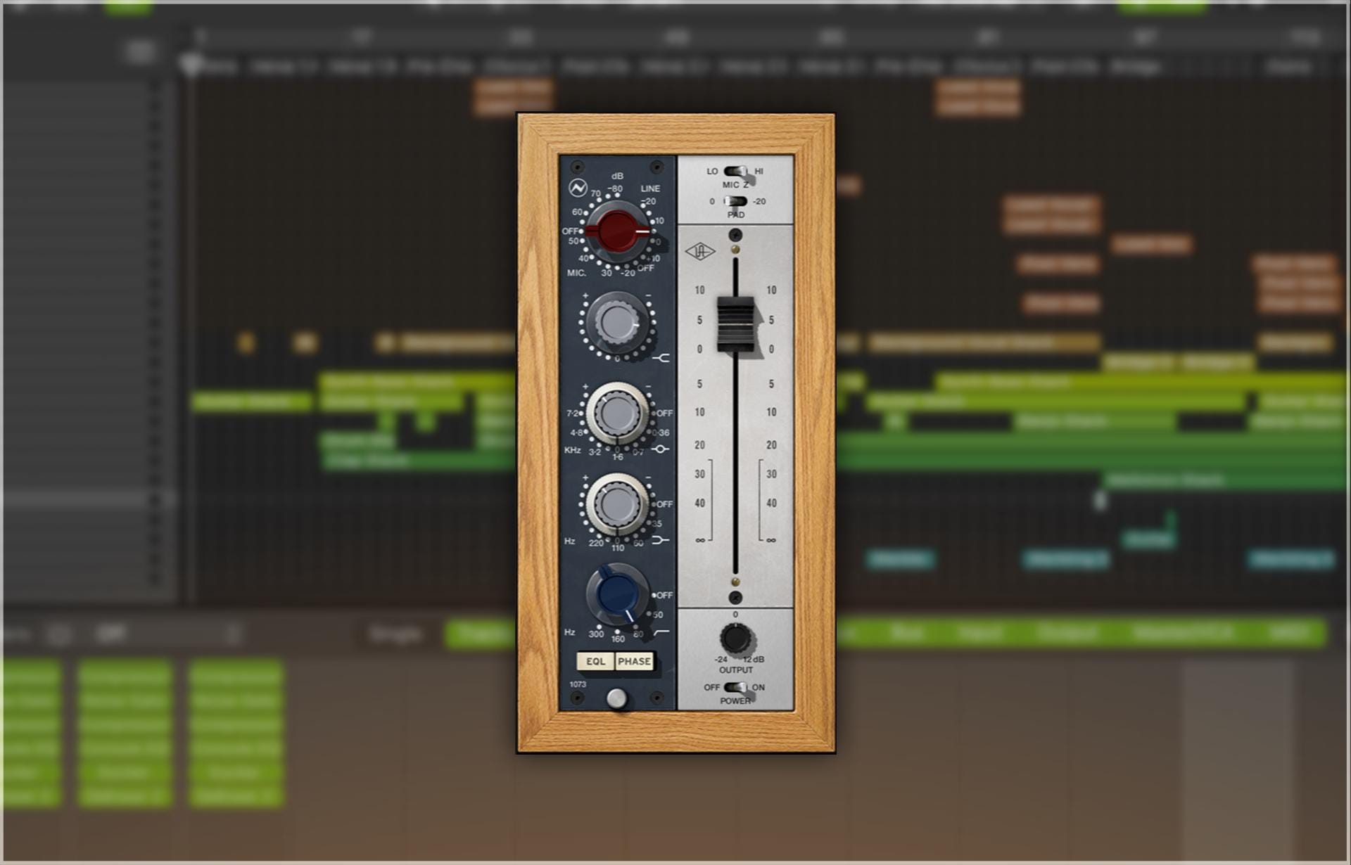Click the blue high-pass filter knob
This screenshot has width=1351, height=865.
(618, 595)
